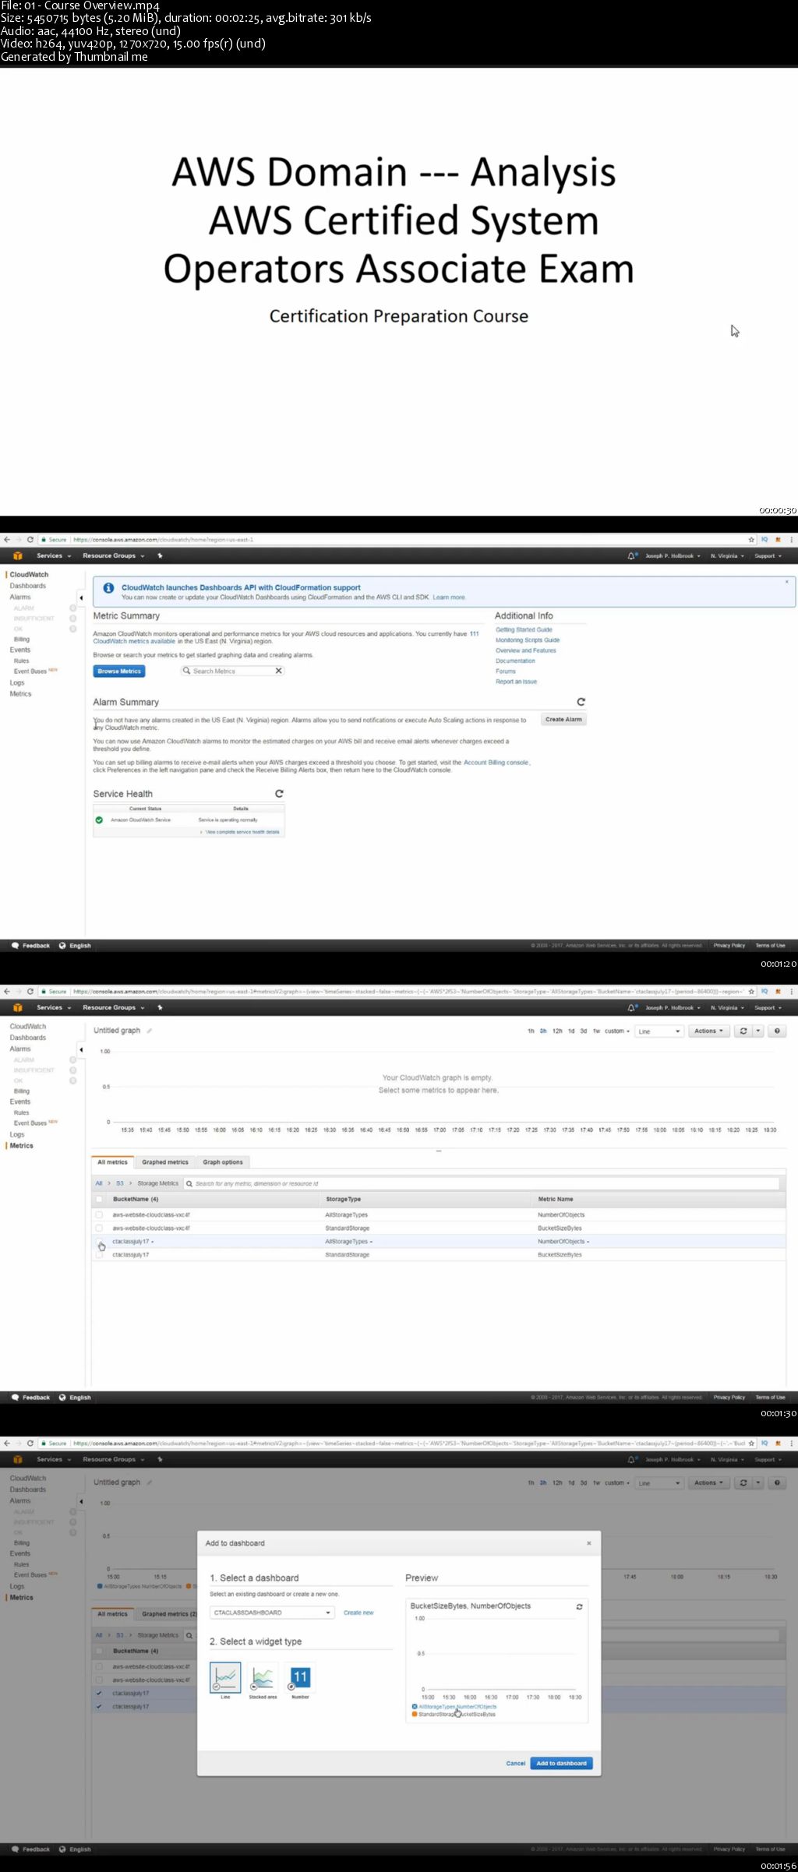Check ctaclassjuly17 NumberOfObjects row on empty graph page
The width and height of the screenshot is (798, 1872).
point(99,1242)
